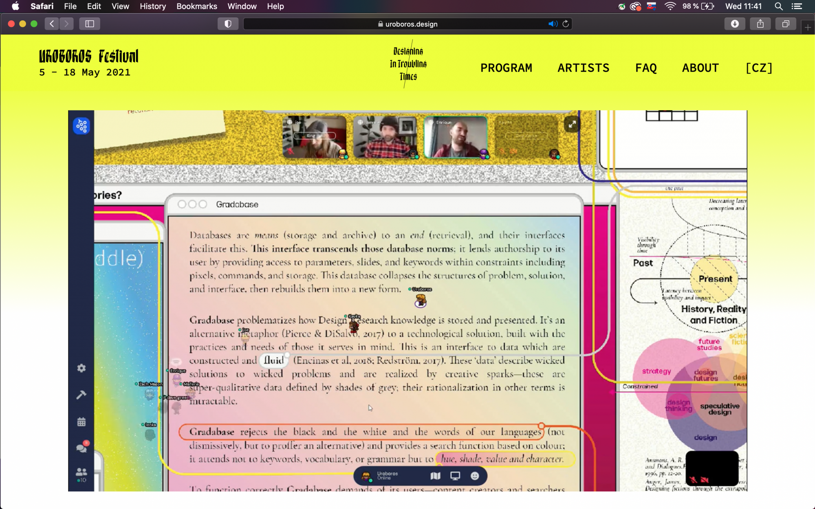Expand video tiles to fullscreen

click(x=572, y=124)
